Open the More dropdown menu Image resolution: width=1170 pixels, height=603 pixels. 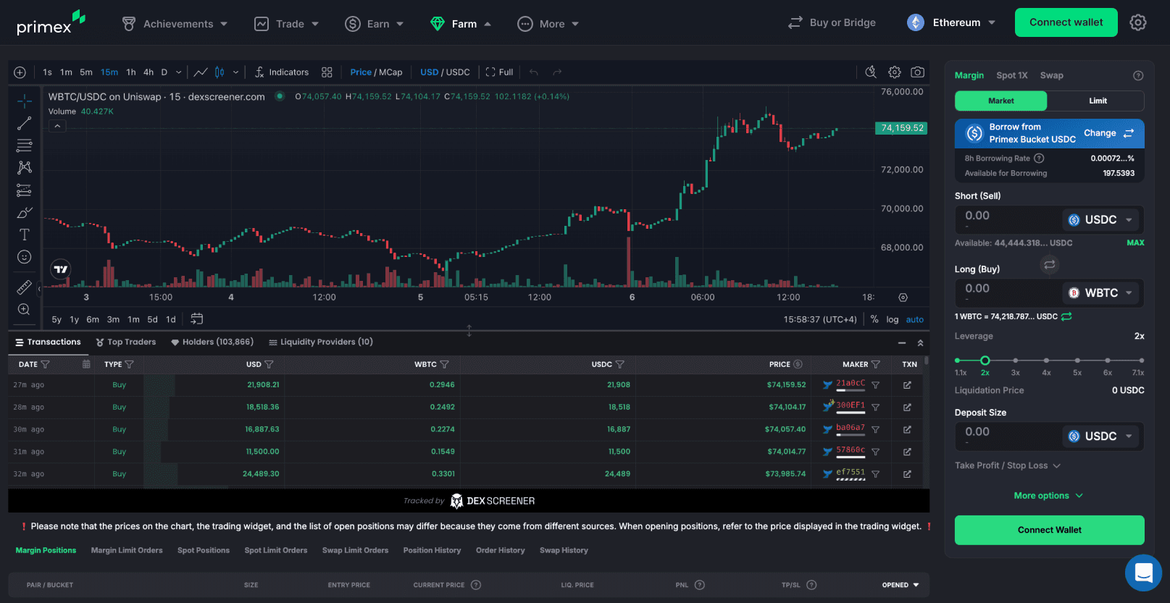tap(548, 24)
